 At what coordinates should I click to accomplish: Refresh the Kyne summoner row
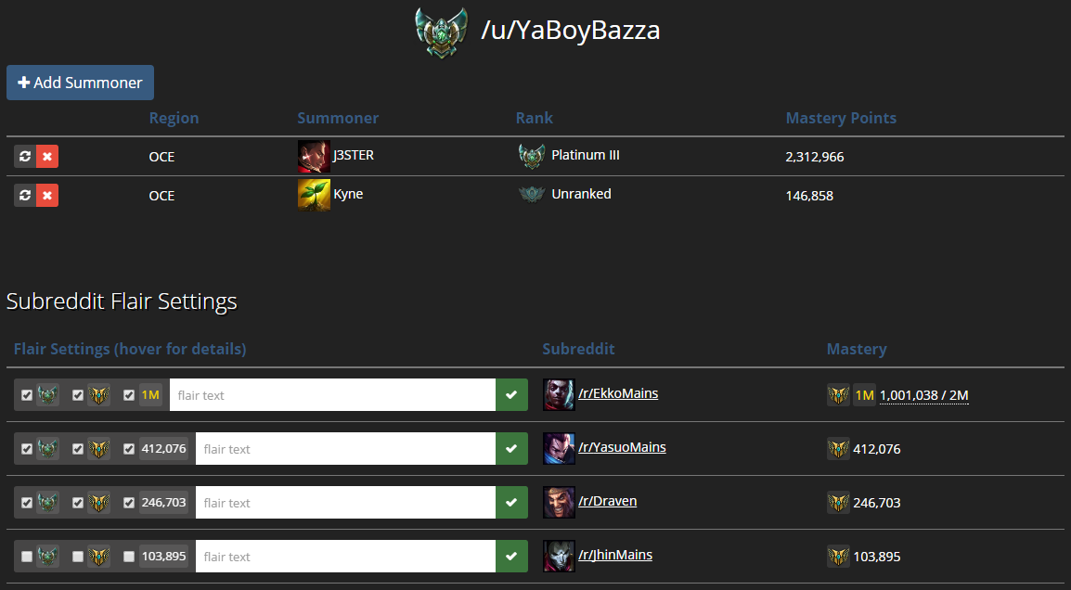tap(25, 196)
